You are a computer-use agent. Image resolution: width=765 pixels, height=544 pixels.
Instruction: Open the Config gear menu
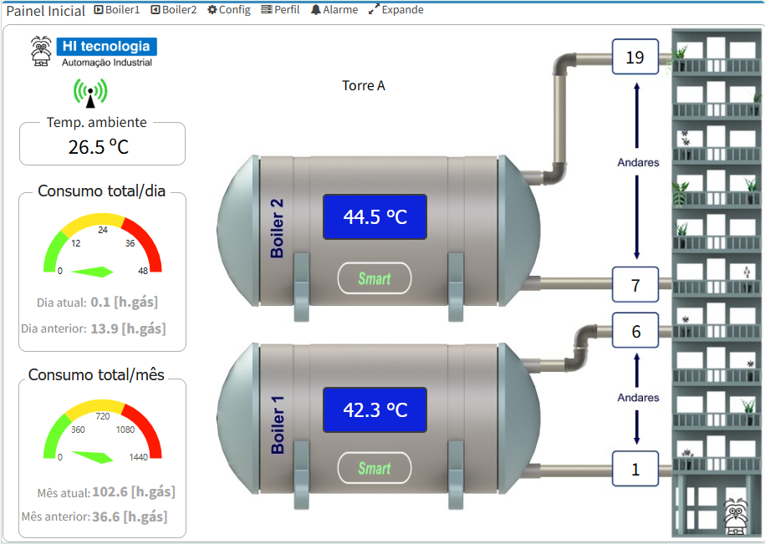click(x=229, y=10)
